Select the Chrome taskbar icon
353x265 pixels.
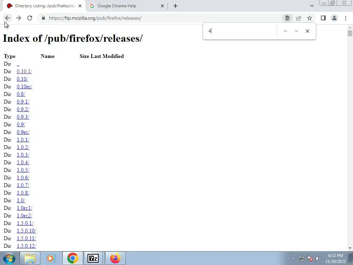[x=72, y=258]
